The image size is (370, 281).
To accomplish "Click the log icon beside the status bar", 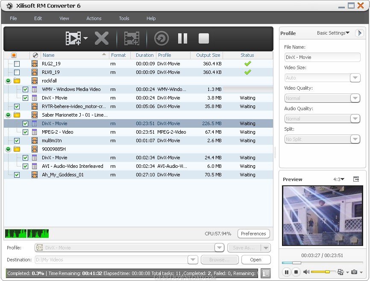I will 266,273.
